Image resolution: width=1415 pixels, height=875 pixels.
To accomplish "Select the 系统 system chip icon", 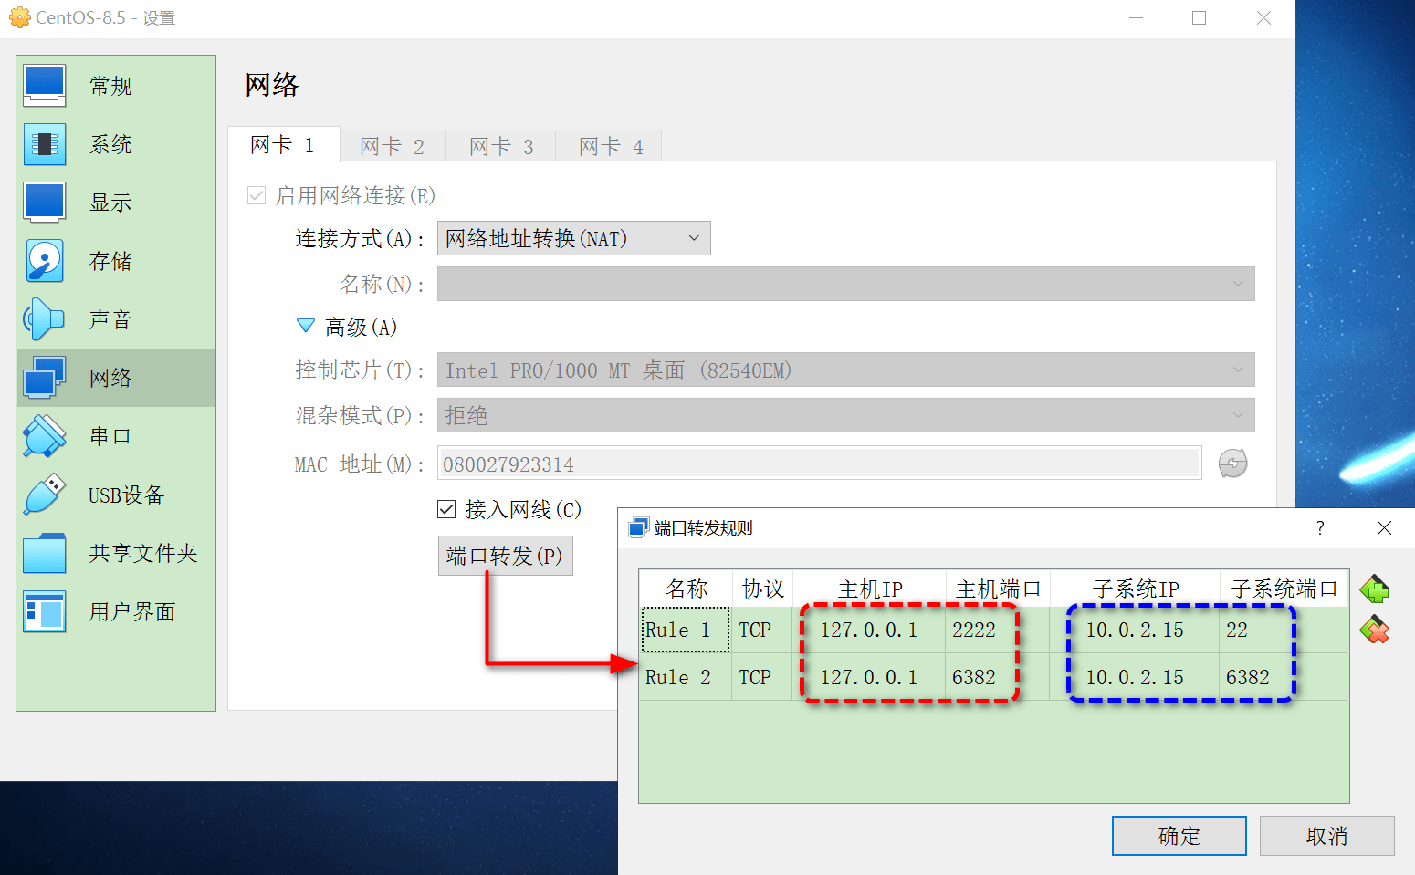I will click(45, 144).
